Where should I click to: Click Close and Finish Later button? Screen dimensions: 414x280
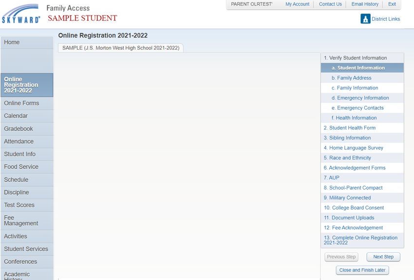pos(362,270)
